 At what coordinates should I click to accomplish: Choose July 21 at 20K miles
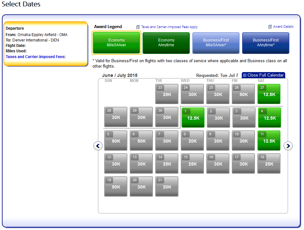click(x=167, y=187)
